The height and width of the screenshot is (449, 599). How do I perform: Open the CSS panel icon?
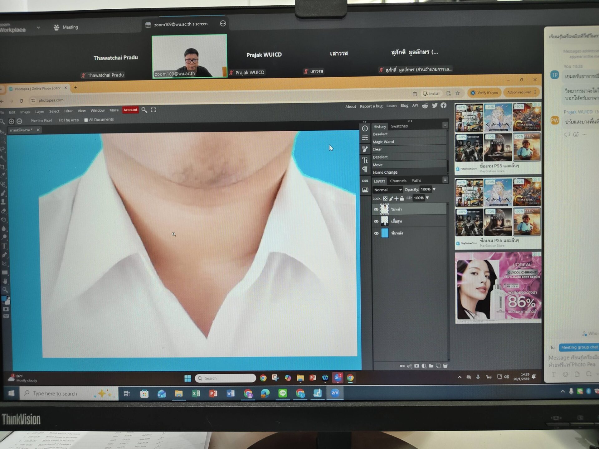(365, 181)
